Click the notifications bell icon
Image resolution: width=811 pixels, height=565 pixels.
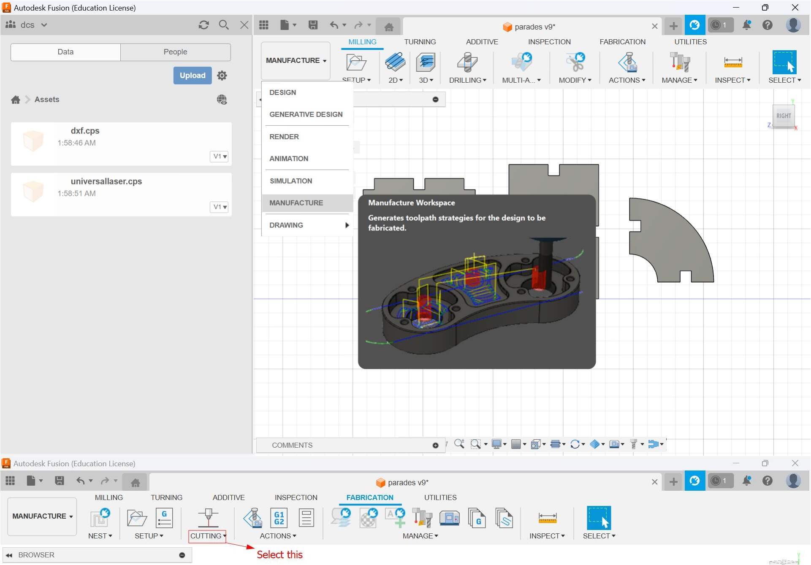pyautogui.click(x=746, y=25)
